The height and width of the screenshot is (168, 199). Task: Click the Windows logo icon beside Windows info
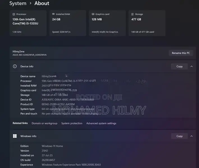click(x=15, y=136)
